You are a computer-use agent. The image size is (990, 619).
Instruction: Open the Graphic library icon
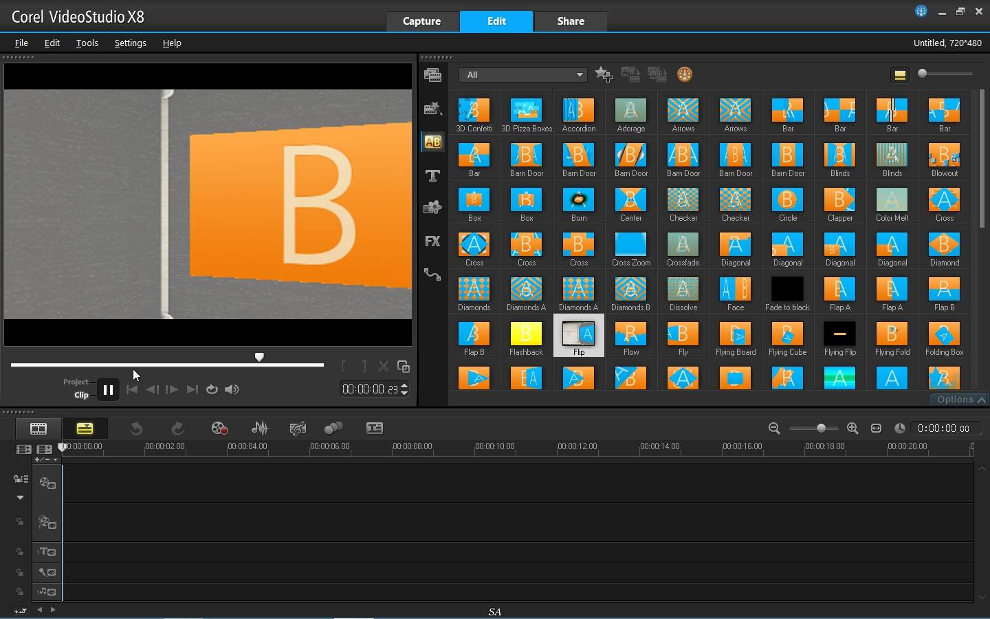(x=432, y=208)
